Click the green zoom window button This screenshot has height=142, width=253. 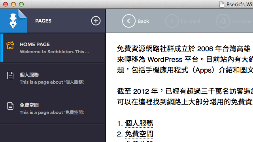tap(21, 4)
